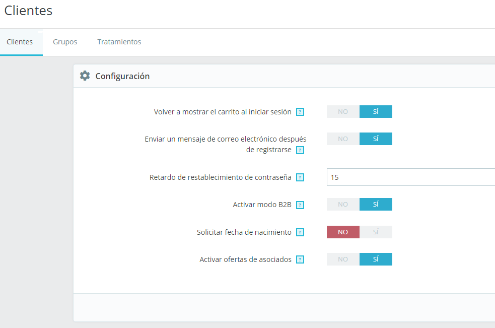Viewport: 495px width, 328px height.
Task: Switch to the Grupos tab
Action: coord(65,42)
